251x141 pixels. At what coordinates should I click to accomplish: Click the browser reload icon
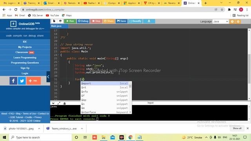tap(16, 9)
